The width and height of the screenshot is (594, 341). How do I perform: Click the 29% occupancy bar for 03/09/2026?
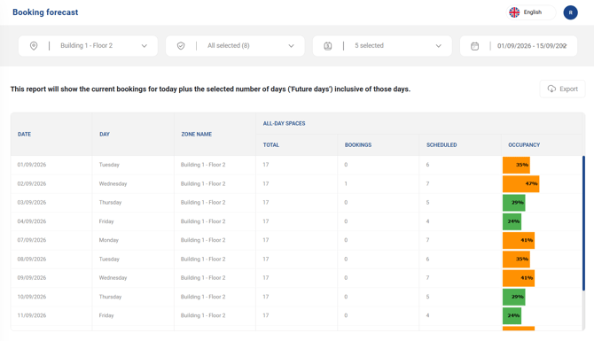[513, 203]
